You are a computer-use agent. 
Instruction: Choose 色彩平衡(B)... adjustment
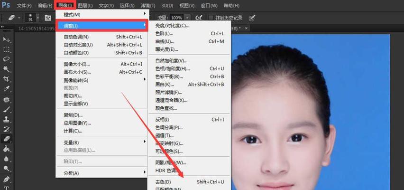click(190, 76)
